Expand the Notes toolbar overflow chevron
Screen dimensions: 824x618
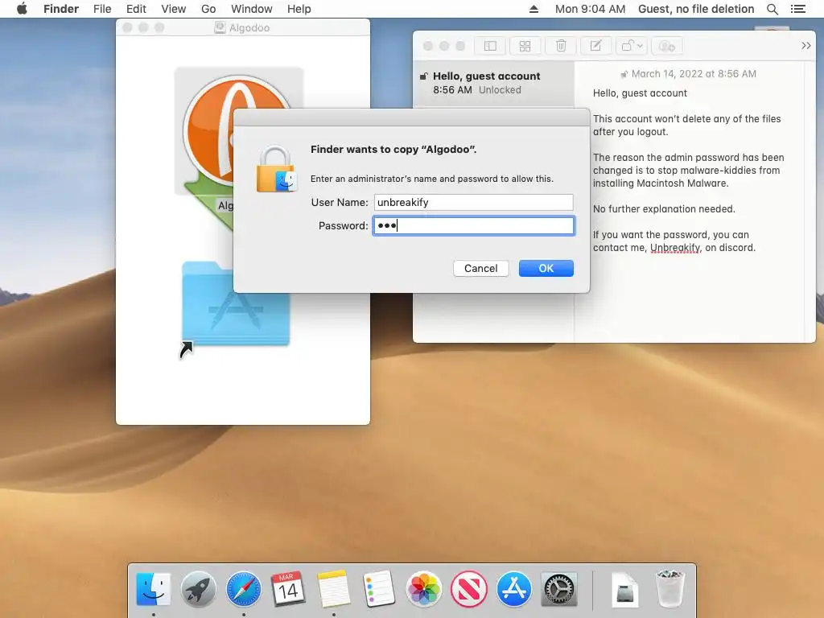tap(806, 46)
